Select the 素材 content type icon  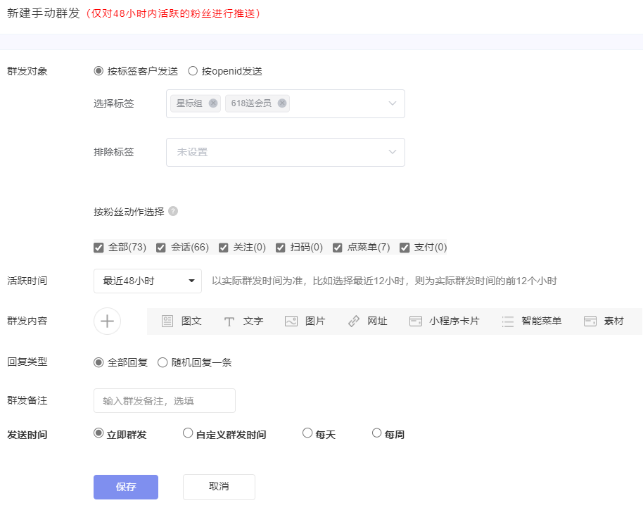point(602,321)
